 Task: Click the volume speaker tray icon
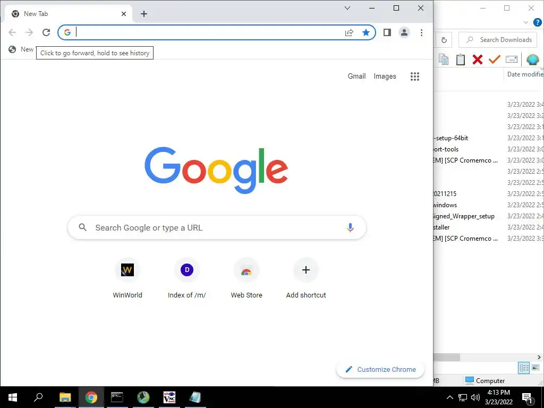pos(475,397)
